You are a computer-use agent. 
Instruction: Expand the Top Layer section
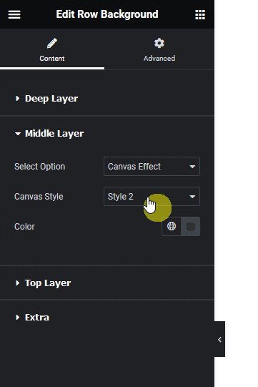(48, 283)
